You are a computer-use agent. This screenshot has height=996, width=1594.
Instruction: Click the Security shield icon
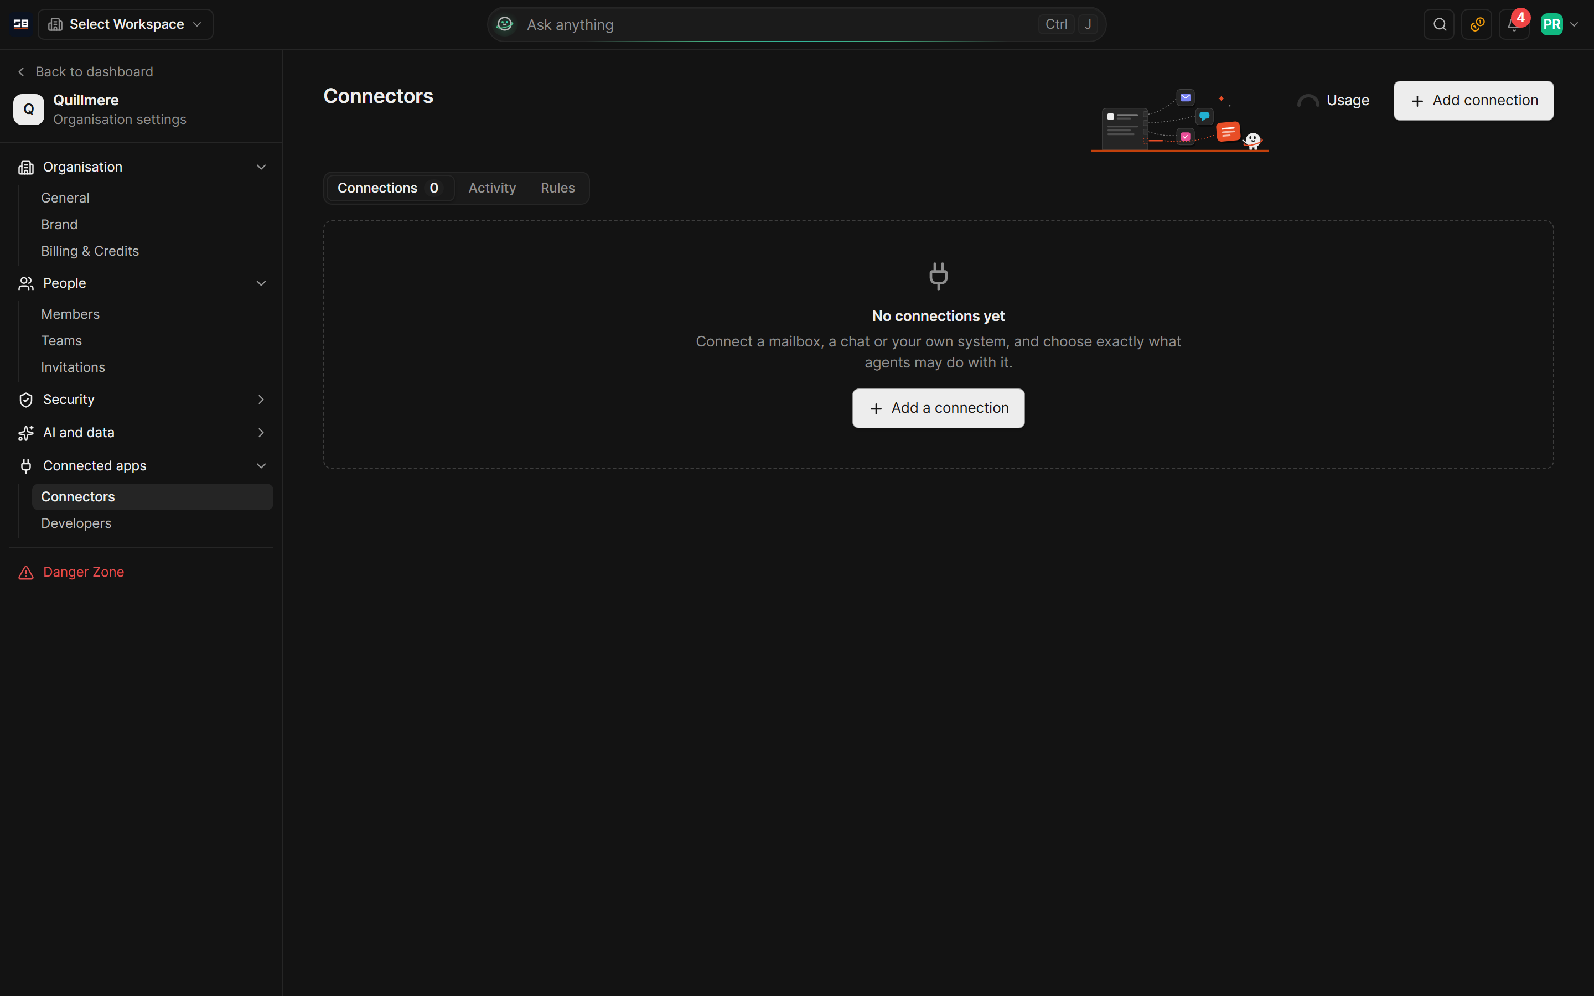click(x=25, y=400)
